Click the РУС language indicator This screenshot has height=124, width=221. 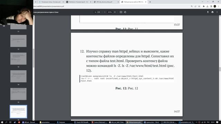coord(208,122)
